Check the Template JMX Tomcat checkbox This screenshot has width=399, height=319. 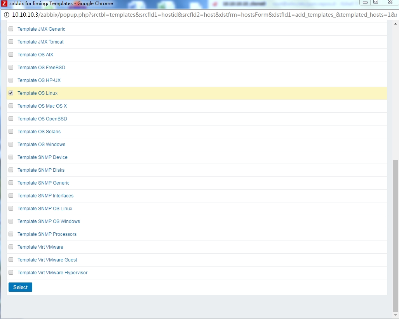click(x=11, y=42)
